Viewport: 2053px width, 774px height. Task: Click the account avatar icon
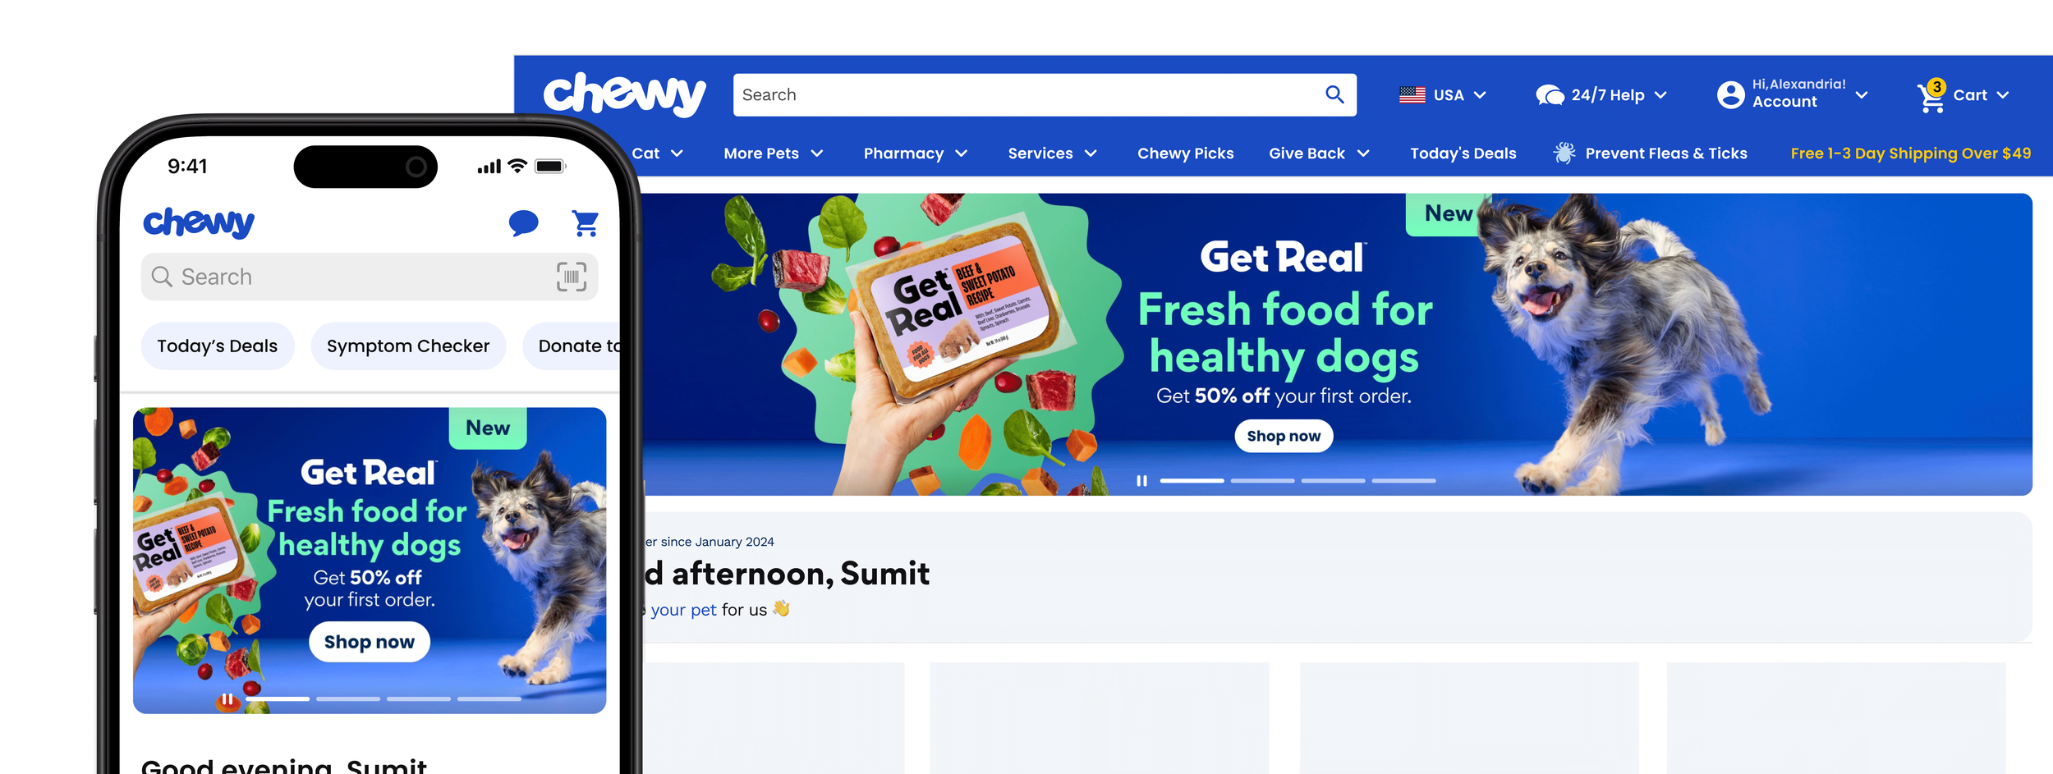pyautogui.click(x=1730, y=95)
